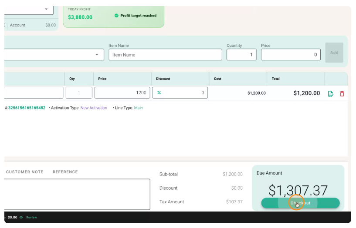
Task: Focus the Item Name input field
Action: coord(165,55)
